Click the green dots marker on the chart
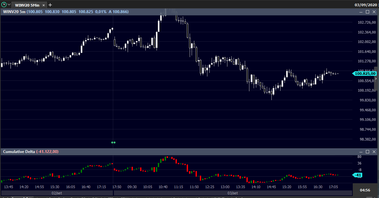Image resolution: width=379 pixels, height=198 pixels. (113, 143)
